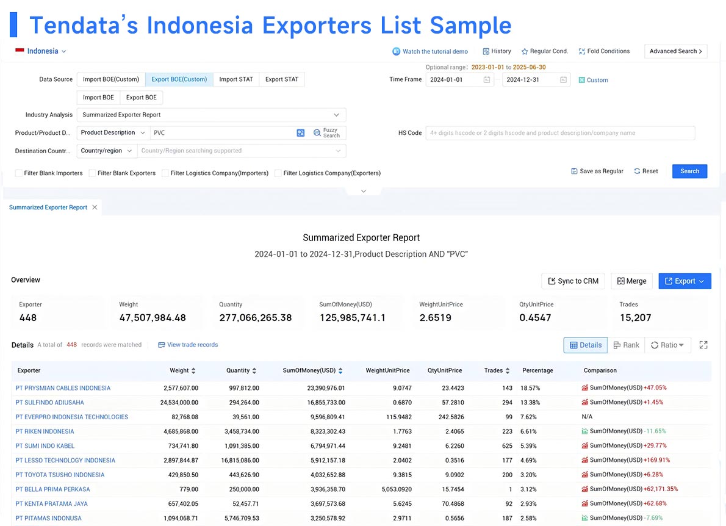This screenshot has width=726, height=526.
Task: Click the HS Code input field
Action: [x=560, y=133]
